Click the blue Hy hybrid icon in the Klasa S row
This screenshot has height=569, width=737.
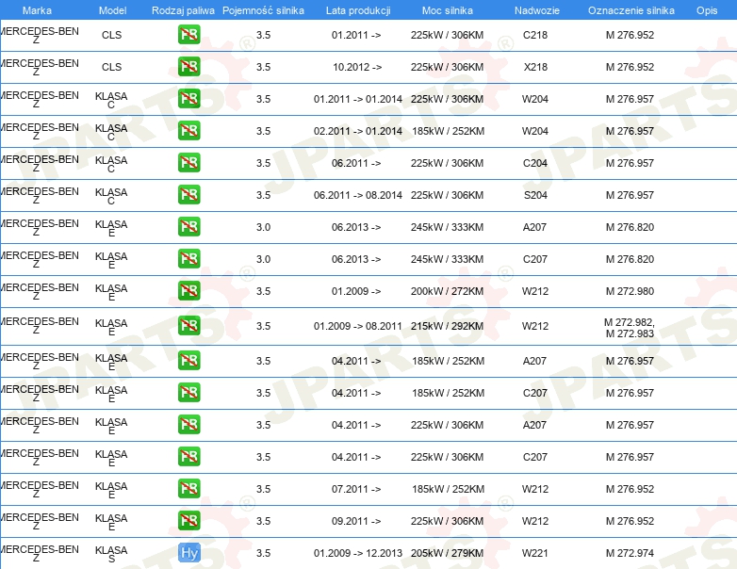pos(188,553)
